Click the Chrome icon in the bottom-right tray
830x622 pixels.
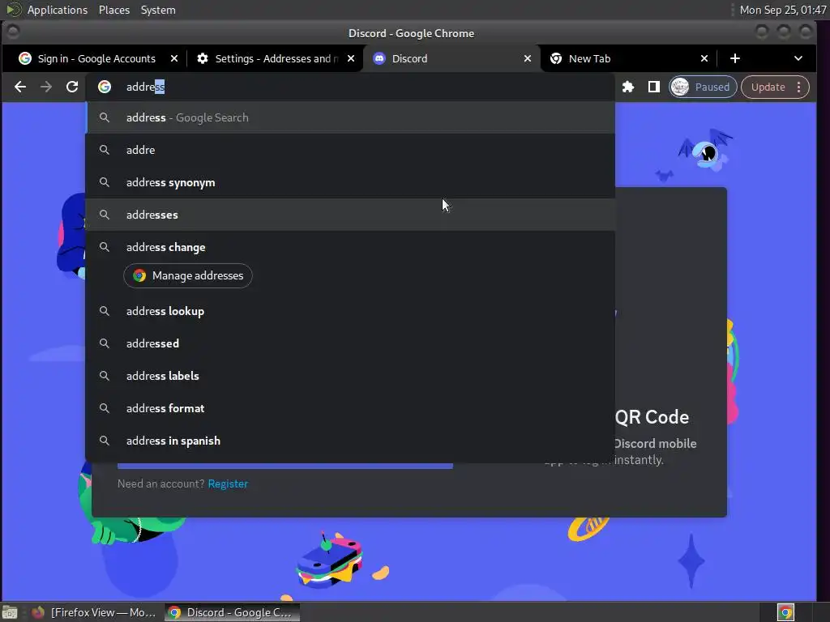(785, 612)
